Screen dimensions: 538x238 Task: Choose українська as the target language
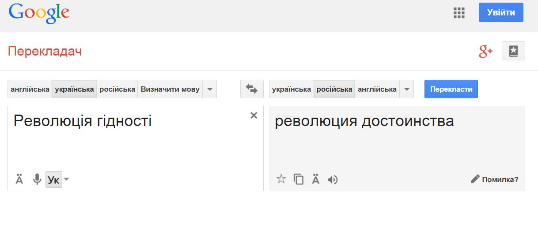[x=292, y=89]
